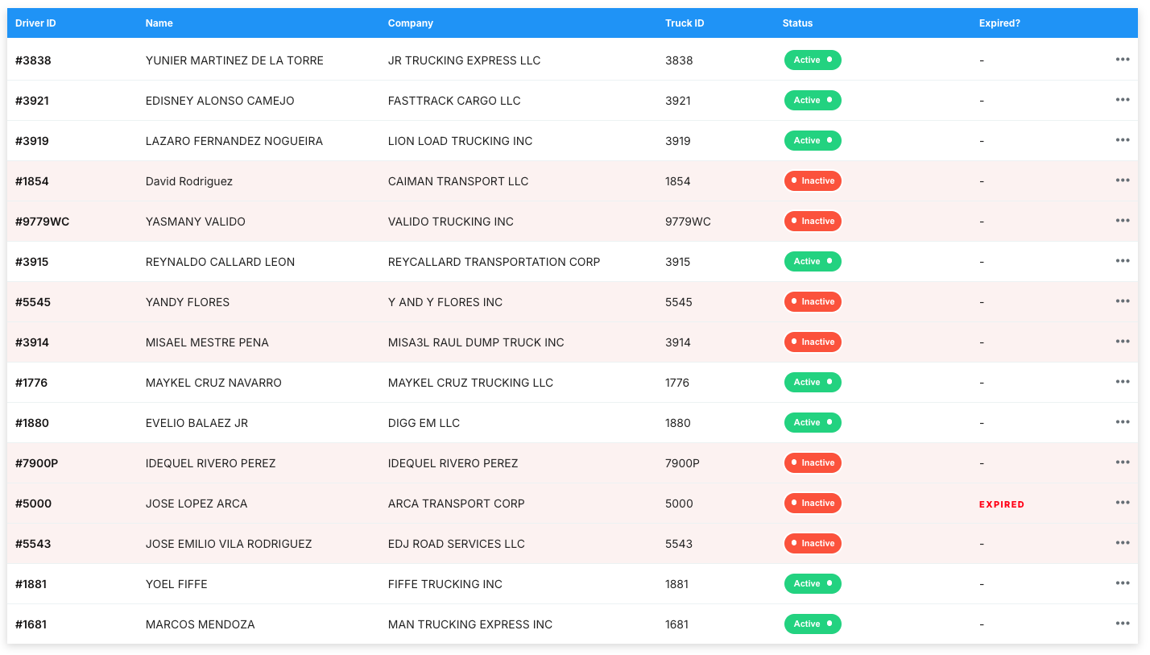Click company EDJ ROAD SERVICES LLC
The image size is (1150, 655).
coord(457,544)
